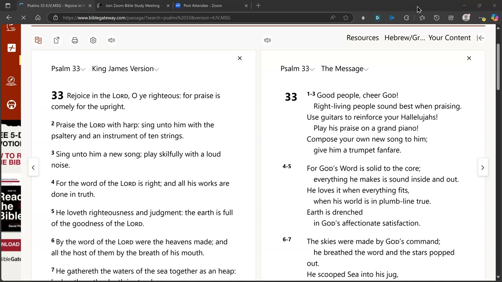Viewport: 502px width, 282px height.
Task: Click the Bible plus icon in left sidebar
Action: tap(11, 48)
